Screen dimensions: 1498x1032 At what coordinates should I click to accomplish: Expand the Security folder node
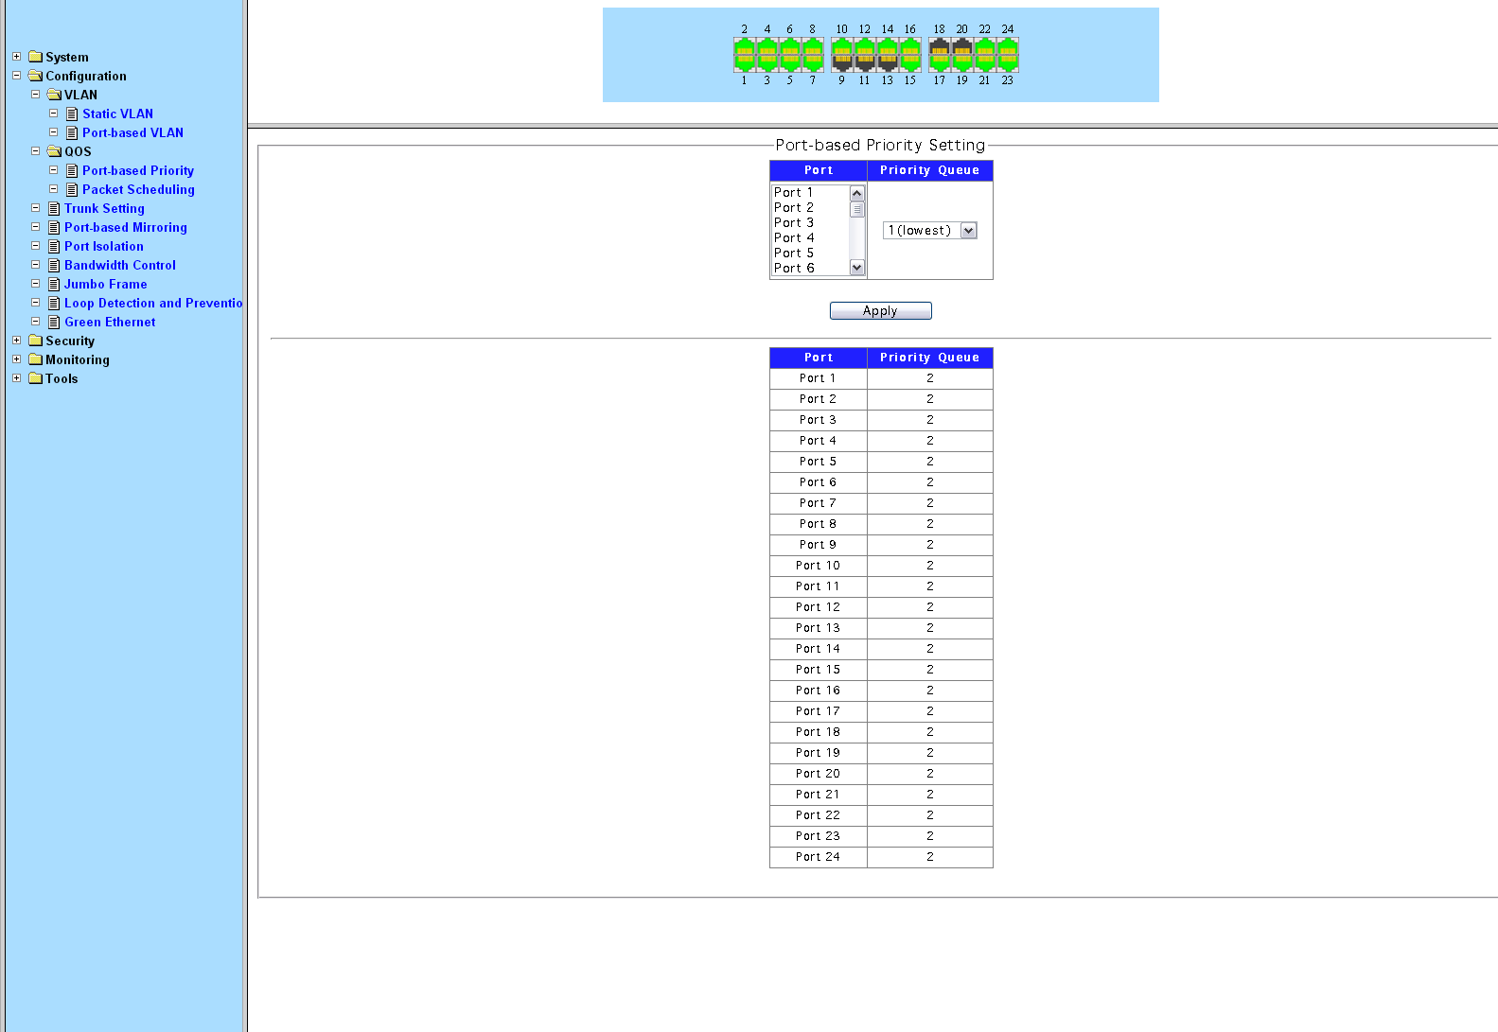pyautogui.click(x=16, y=341)
